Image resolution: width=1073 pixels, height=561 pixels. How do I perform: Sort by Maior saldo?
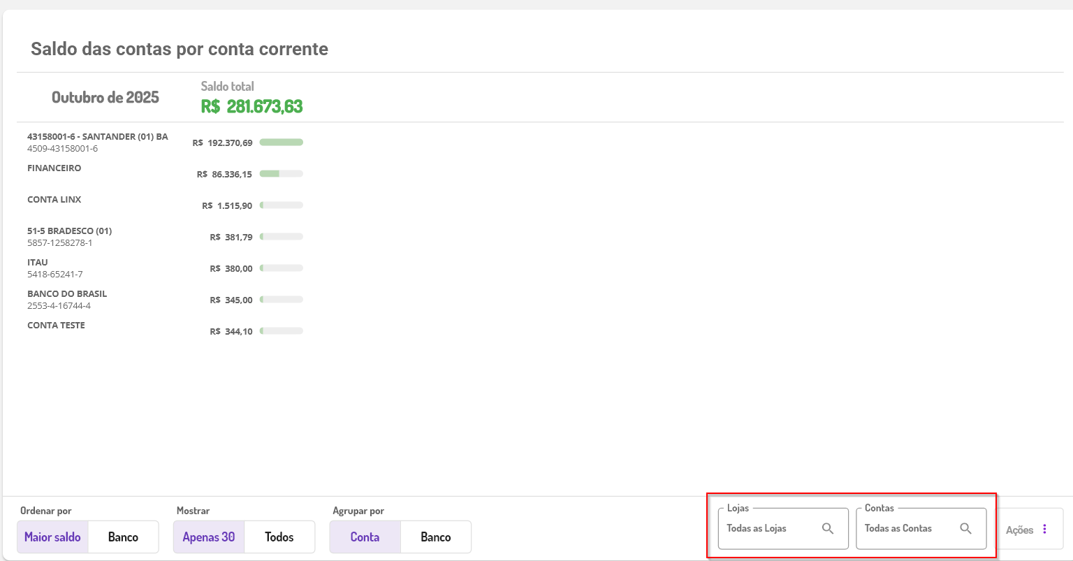click(x=53, y=537)
